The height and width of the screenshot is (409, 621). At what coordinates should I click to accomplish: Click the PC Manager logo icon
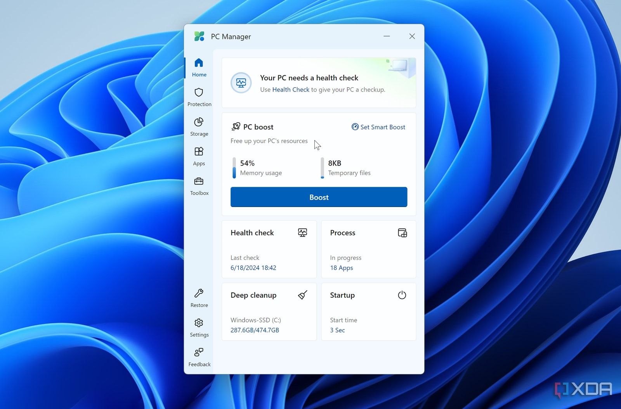click(x=199, y=36)
